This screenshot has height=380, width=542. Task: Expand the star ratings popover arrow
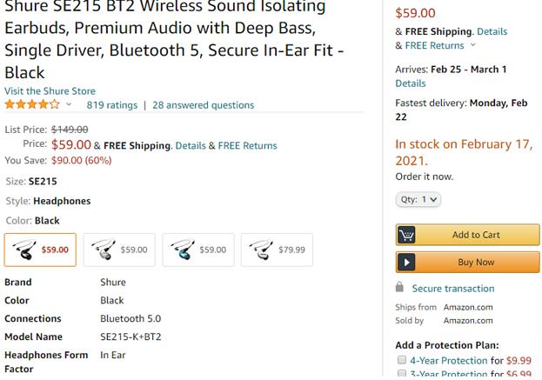(69, 104)
